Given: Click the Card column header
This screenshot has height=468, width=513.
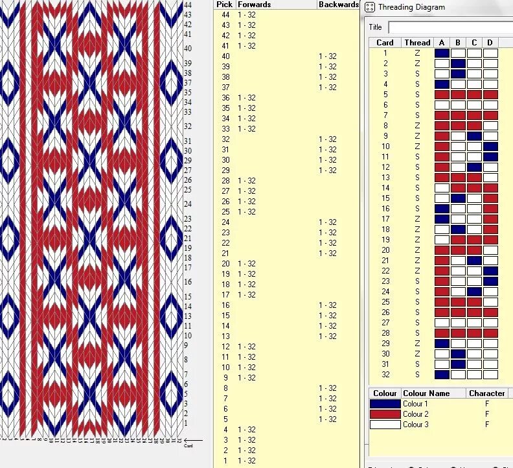Looking at the screenshot, I should coord(385,43).
